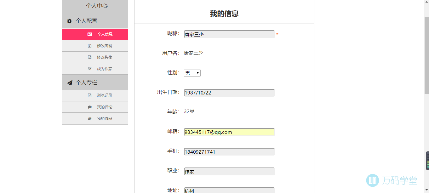
Task: Click the file lock icon for 修改密码
Action: click(x=90, y=46)
